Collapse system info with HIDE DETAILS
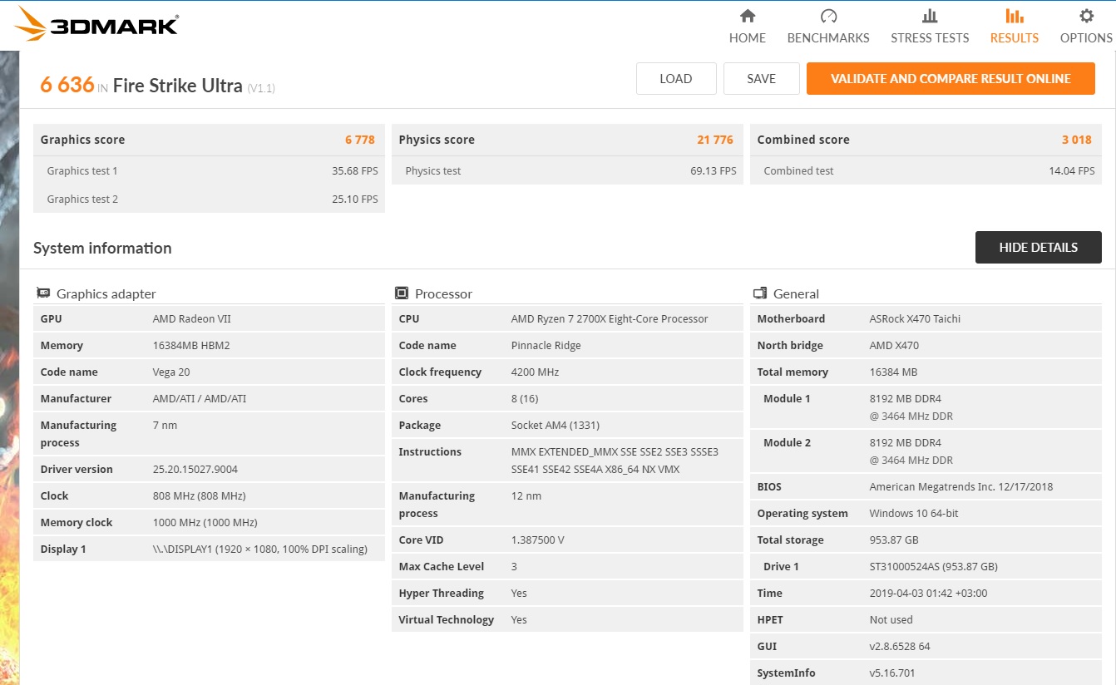The width and height of the screenshot is (1116, 685). click(1039, 248)
